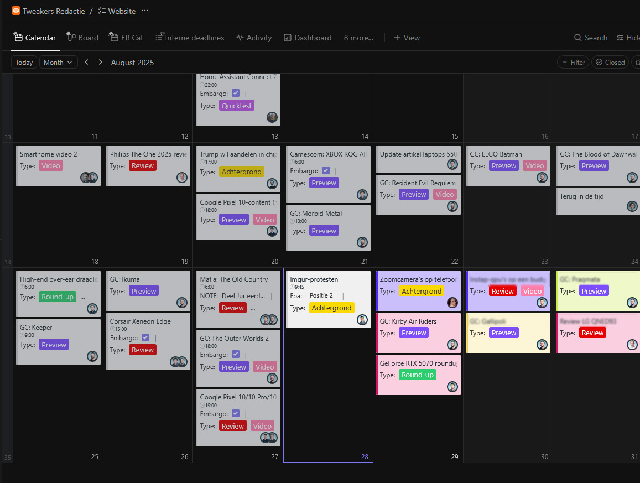Click the Preview tag on GC: Keeper card
Viewport: 640px width, 483px height.
pos(54,345)
